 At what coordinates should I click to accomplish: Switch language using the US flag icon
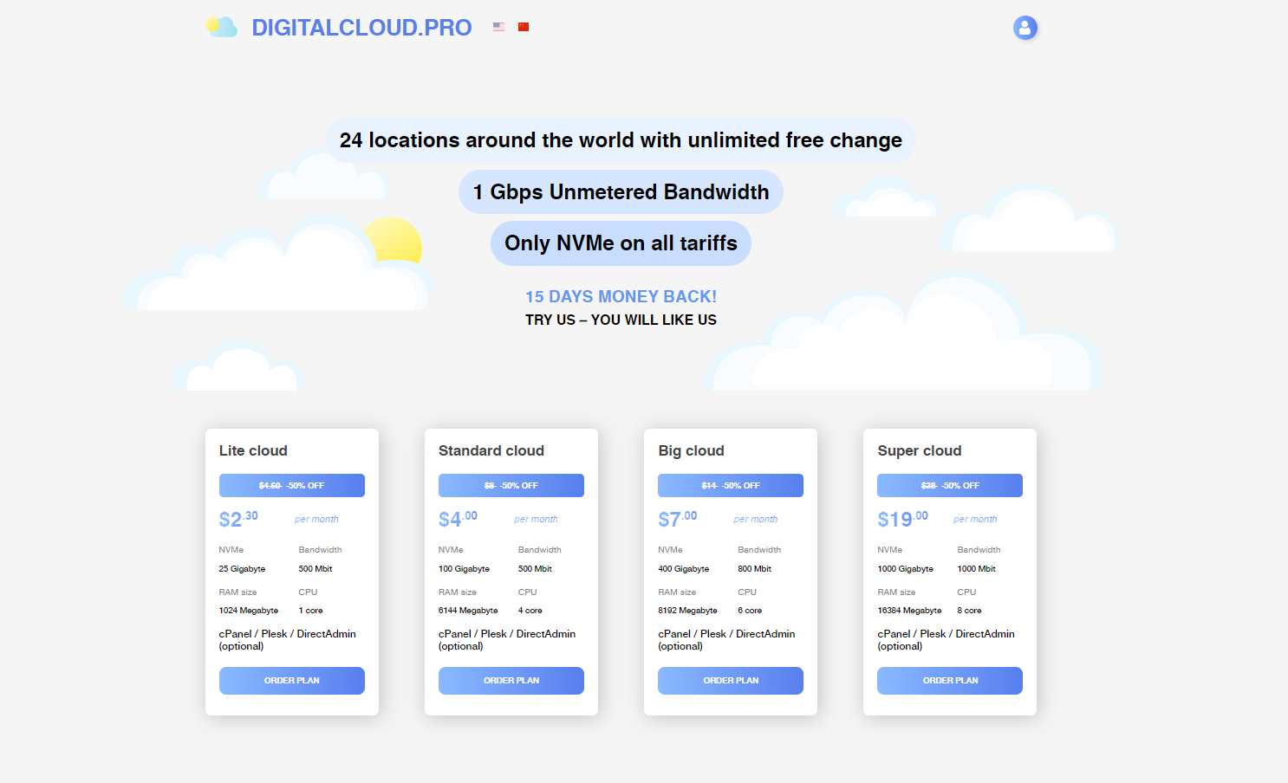(498, 27)
